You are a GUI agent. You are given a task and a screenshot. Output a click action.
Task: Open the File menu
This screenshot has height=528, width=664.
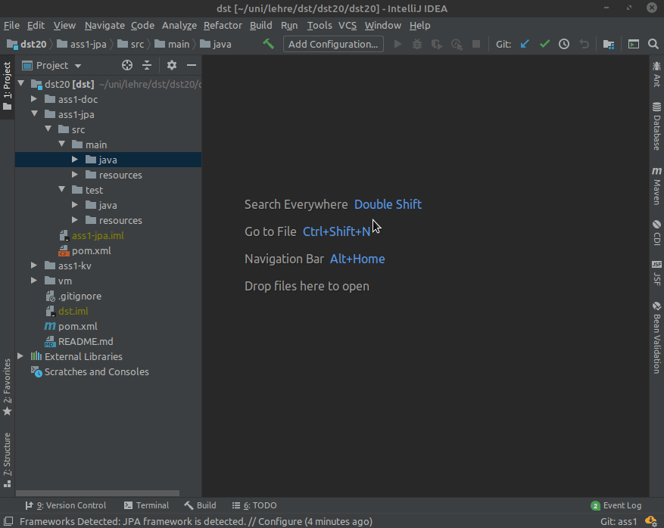click(11, 26)
